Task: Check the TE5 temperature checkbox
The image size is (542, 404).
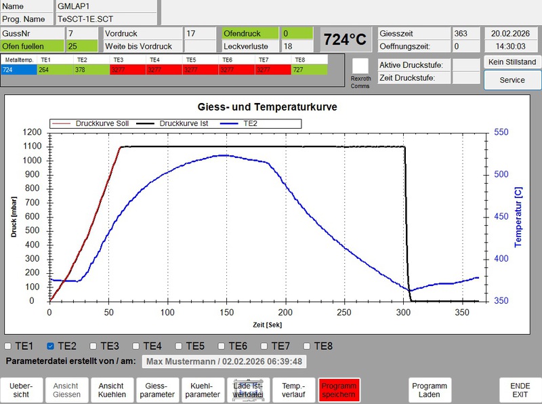Action: click(x=179, y=346)
